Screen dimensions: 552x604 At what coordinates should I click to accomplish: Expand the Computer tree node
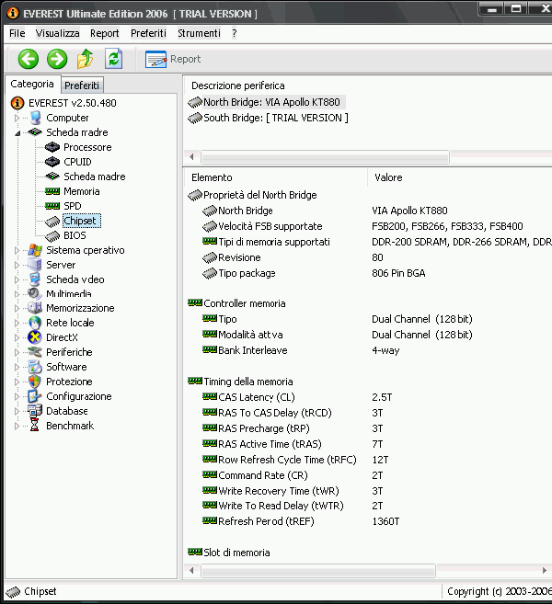17,118
